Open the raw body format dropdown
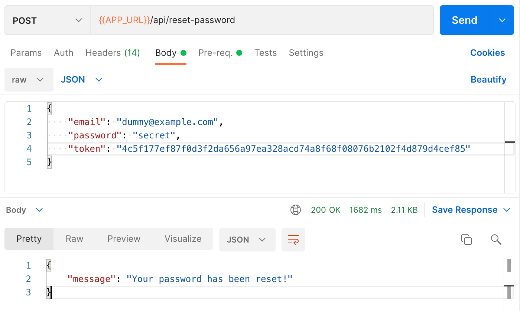The width and height of the screenshot is (520, 311). (29, 79)
